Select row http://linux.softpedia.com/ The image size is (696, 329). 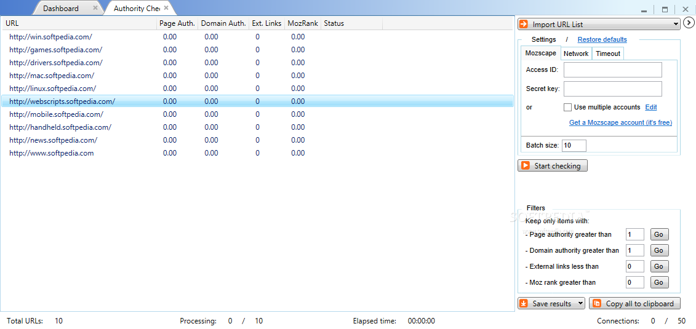tap(257, 88)
